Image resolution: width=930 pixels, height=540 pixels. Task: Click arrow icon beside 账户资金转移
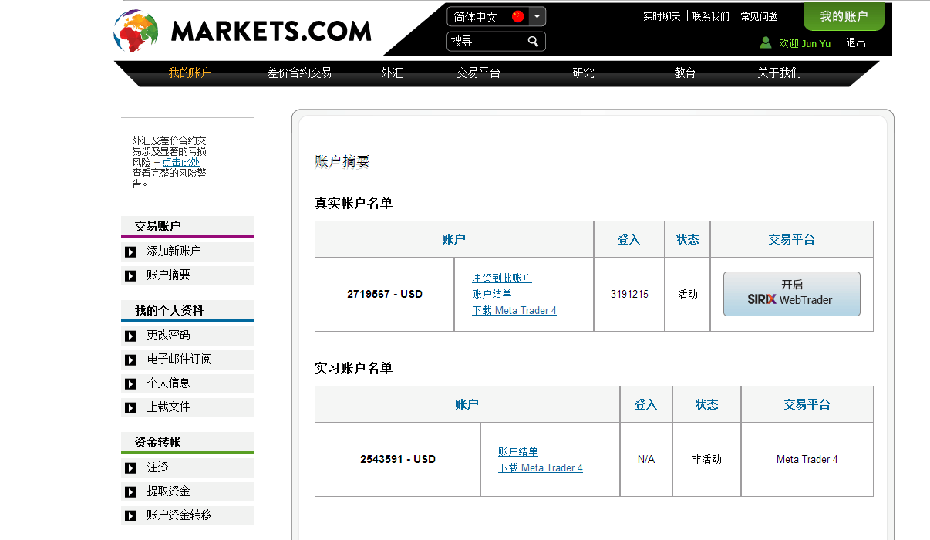point(130,516)
